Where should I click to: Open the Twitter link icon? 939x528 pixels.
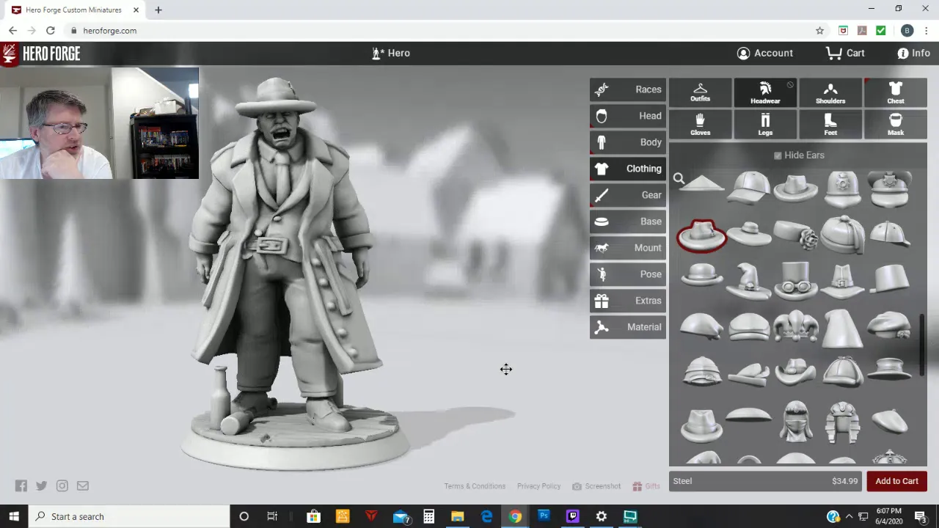pyautogui.click(x=41, y=485)
